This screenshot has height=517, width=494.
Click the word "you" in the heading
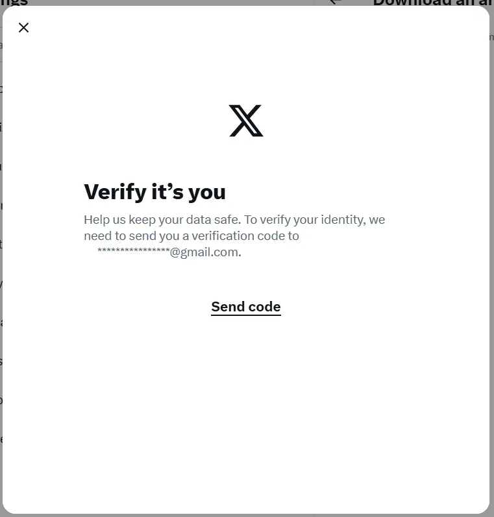(x=207, y=193)
